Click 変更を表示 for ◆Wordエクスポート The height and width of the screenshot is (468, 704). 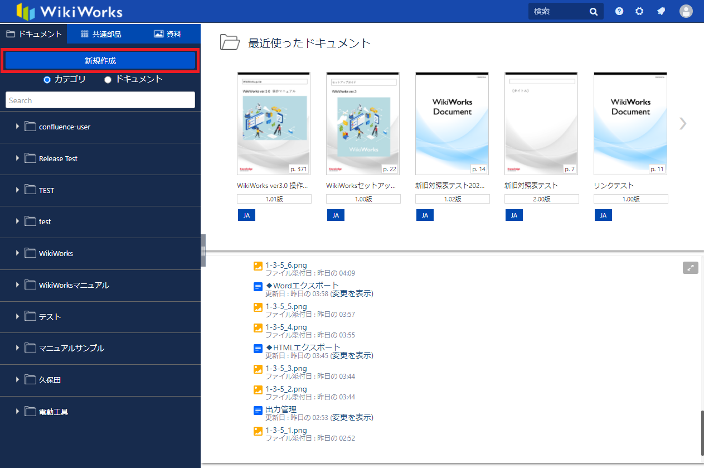tap(353, 293)
